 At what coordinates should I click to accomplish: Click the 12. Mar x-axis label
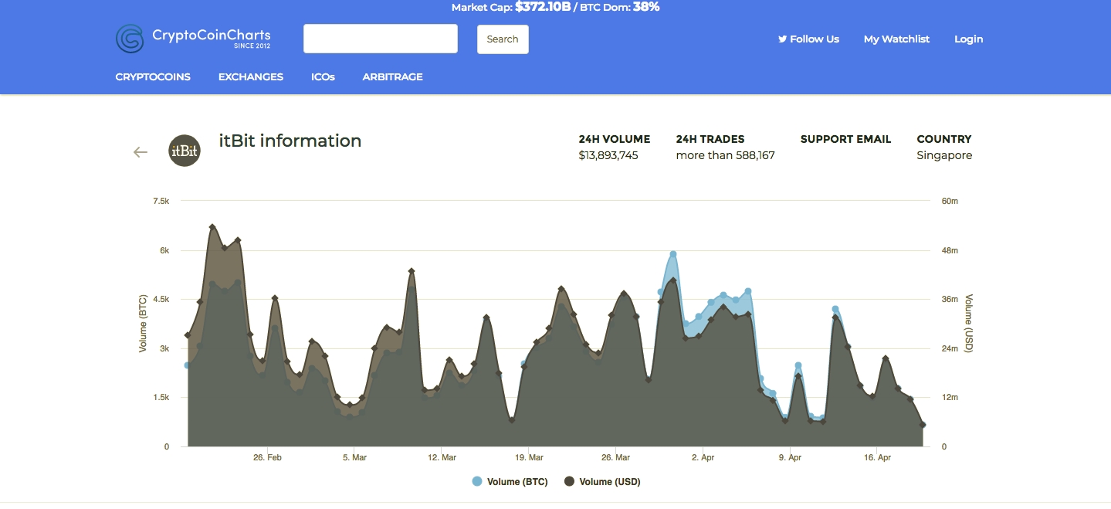(x=442, y=457)
